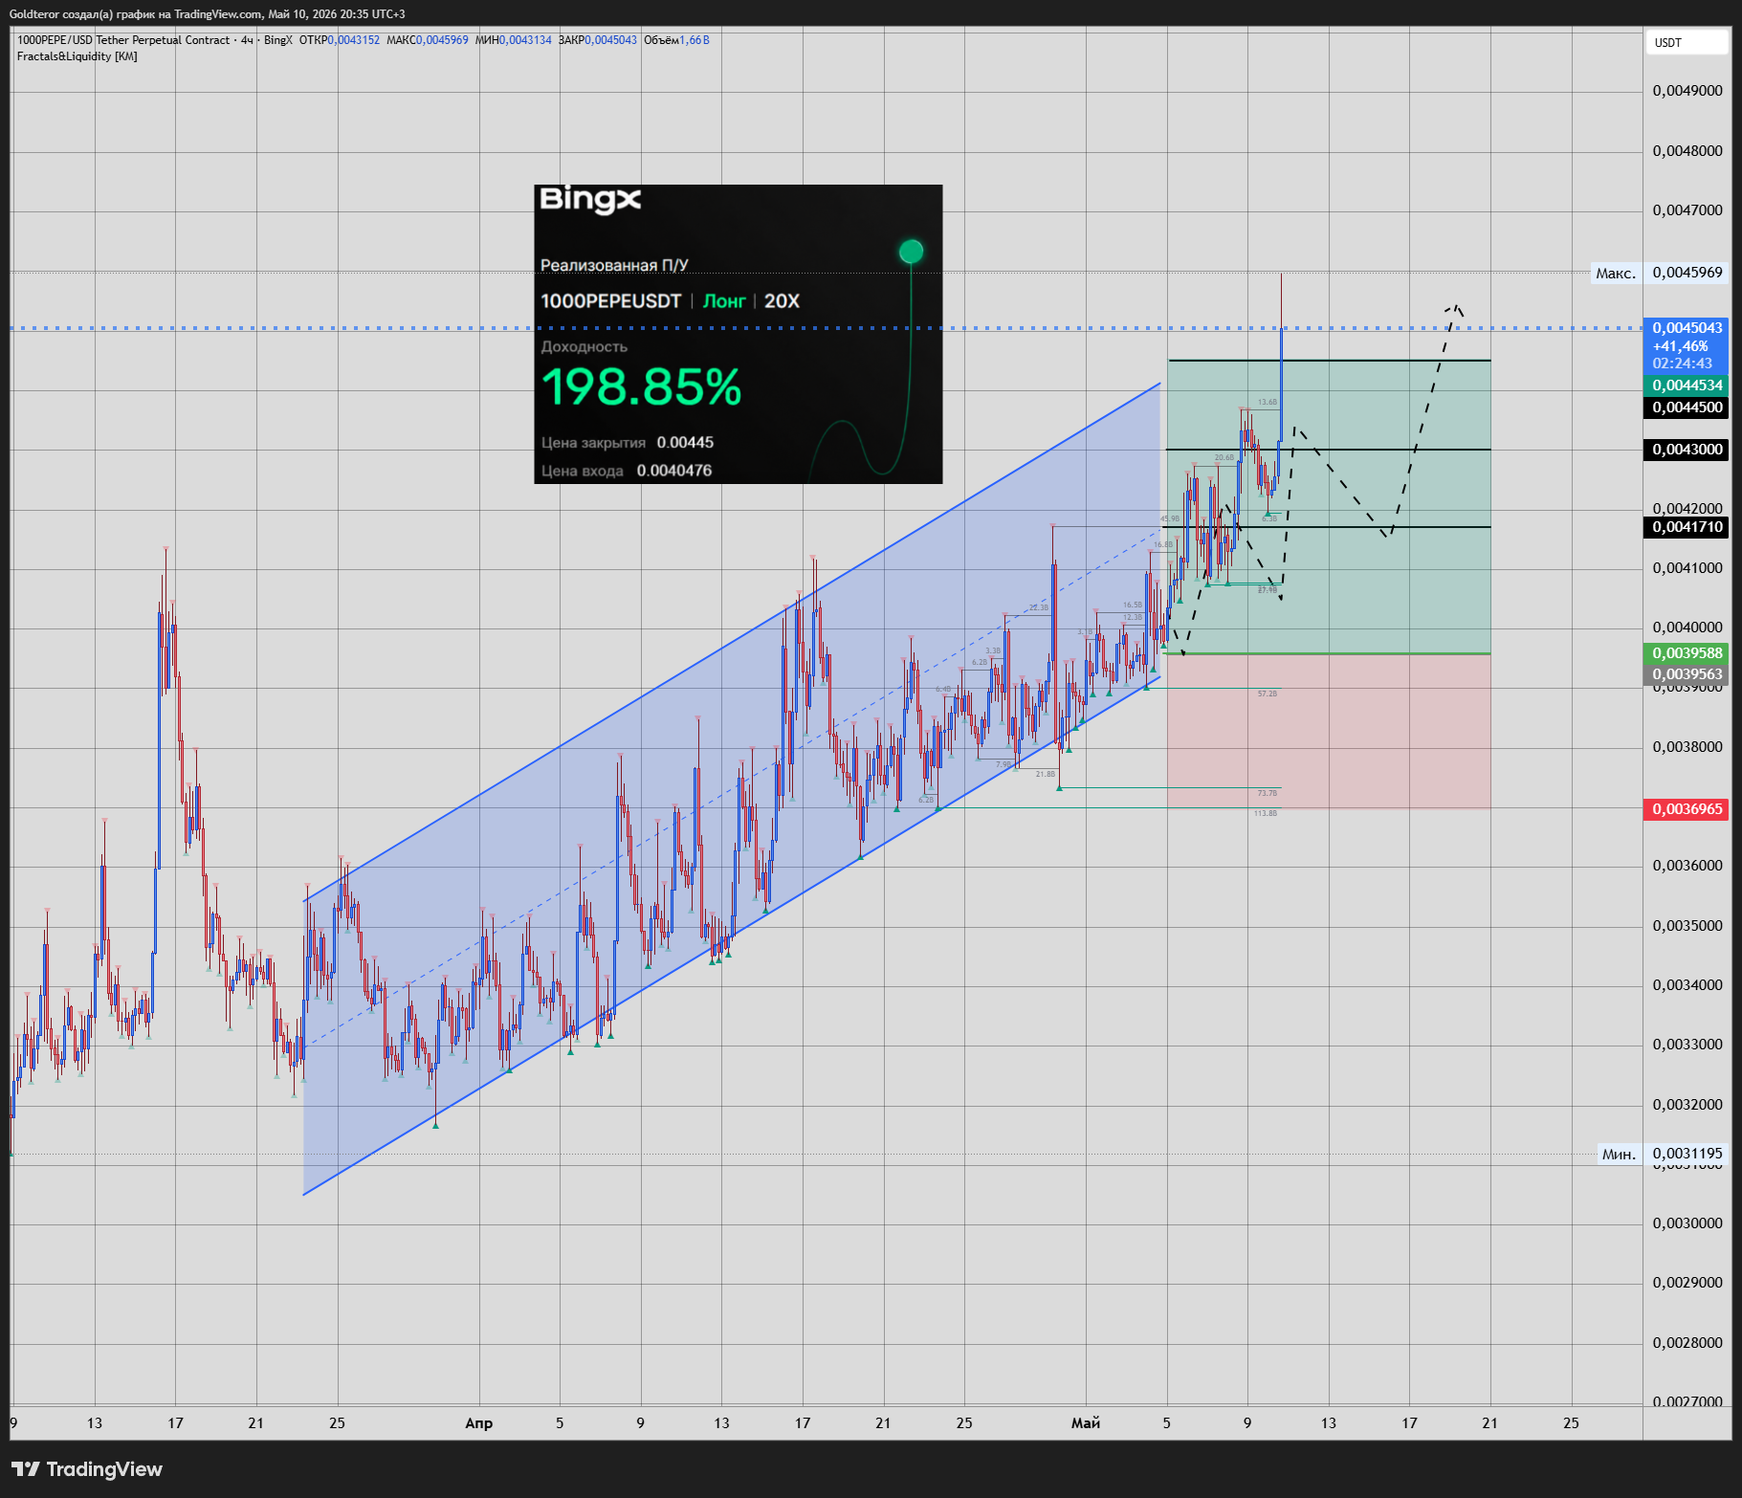Click the TradingView logo at bottom left
This screenshot has height=1498, width=1742.
pos(87,1468)
